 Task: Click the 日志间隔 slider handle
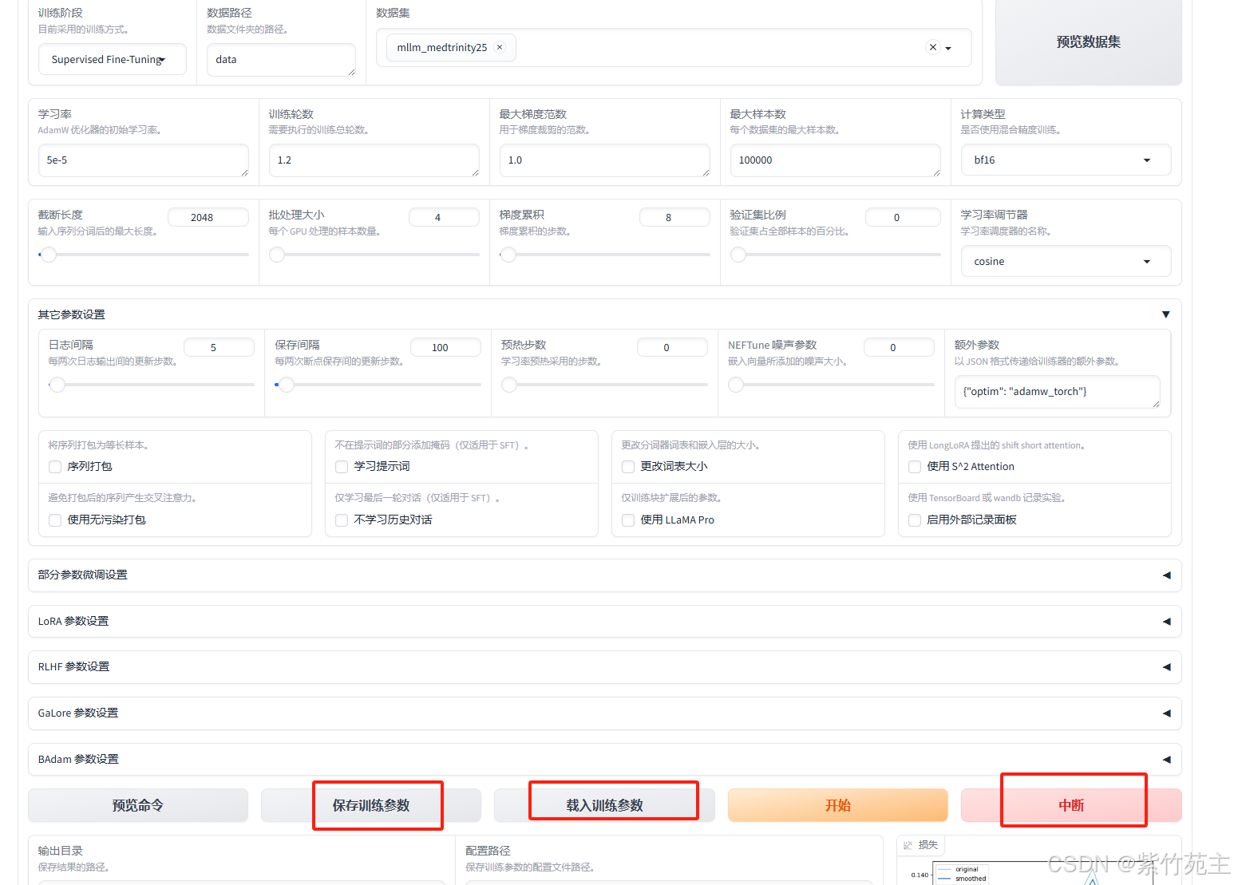tap(57, 385)
